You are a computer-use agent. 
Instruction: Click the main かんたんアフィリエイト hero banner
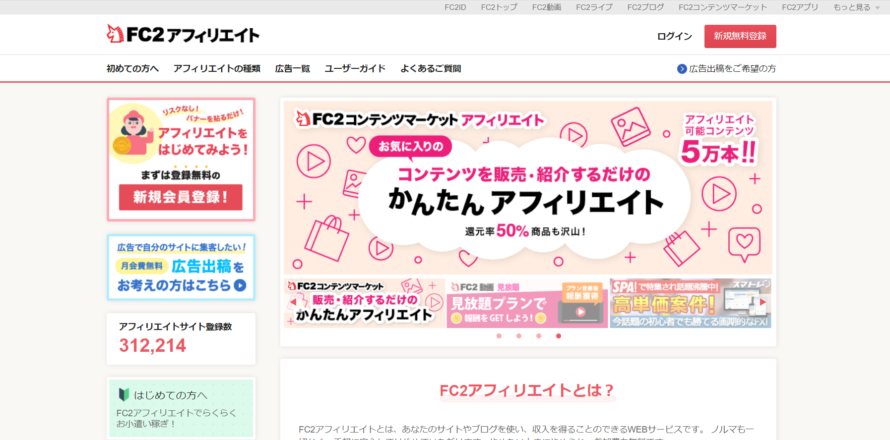528,188
